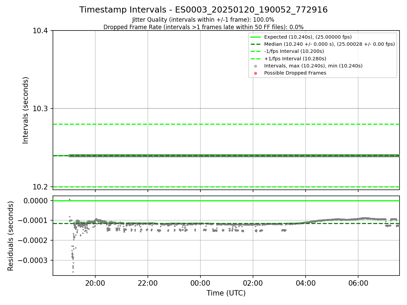Click the -1/fps Interval legend entry
This screenshot has width=407, height=305.
pos(287,52)
